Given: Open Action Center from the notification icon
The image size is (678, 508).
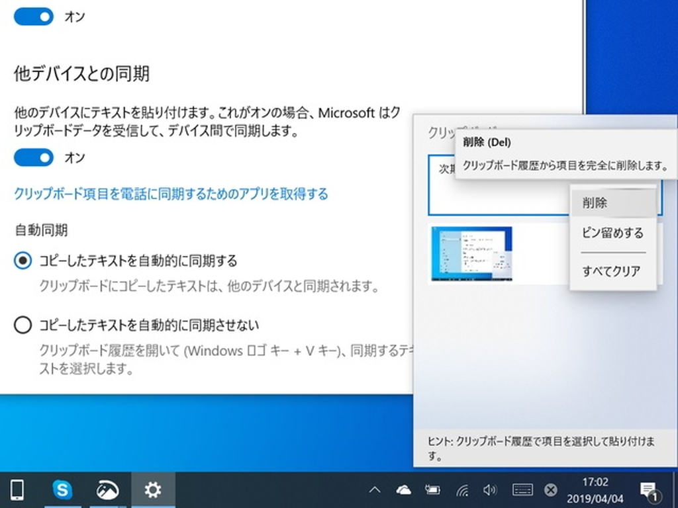Looking at the screenshot, I should pos(648,490).
